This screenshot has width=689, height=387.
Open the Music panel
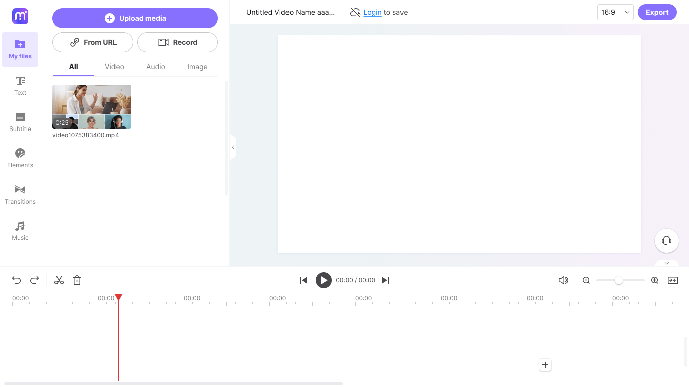point(20,231)
